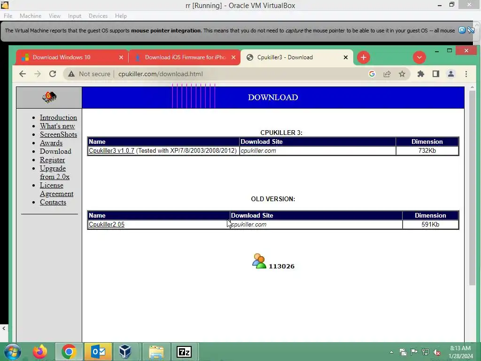Bookmark this page with star icon
481x361 pixels.
point(402,74)
